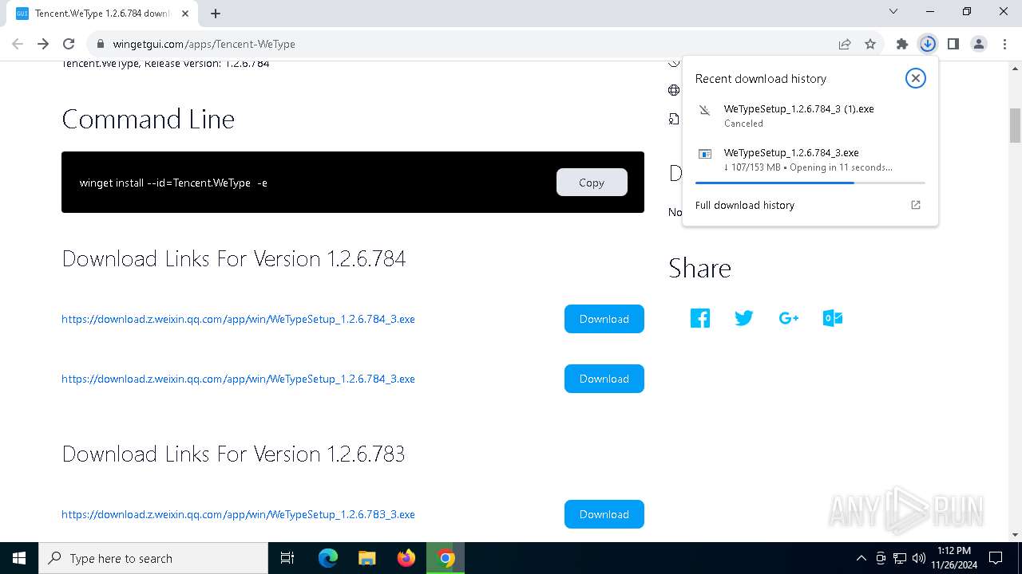Open second WeTypeSetup_1.2.6.784_3.exe URL

click(238, 379)
